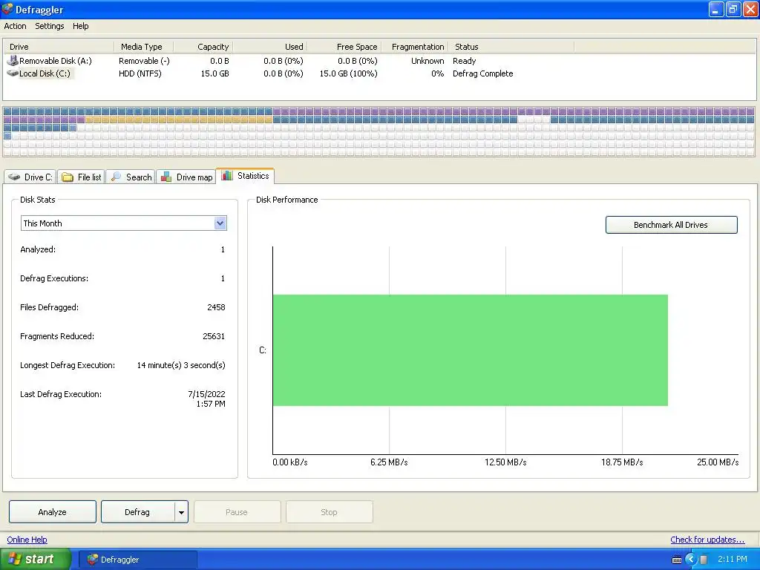Click the colored blocks icon on Drive map tab
The width and height of the screenshot is (760, 570).
[166, 177]
